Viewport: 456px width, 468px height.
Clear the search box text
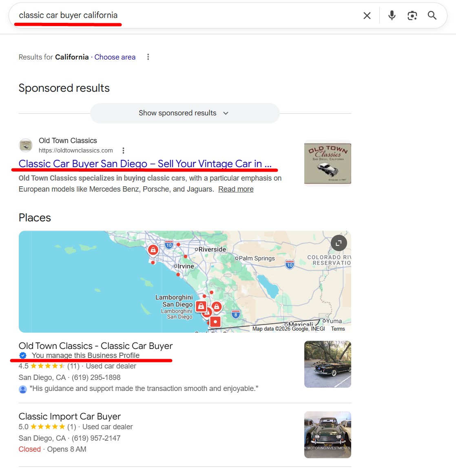367,15
